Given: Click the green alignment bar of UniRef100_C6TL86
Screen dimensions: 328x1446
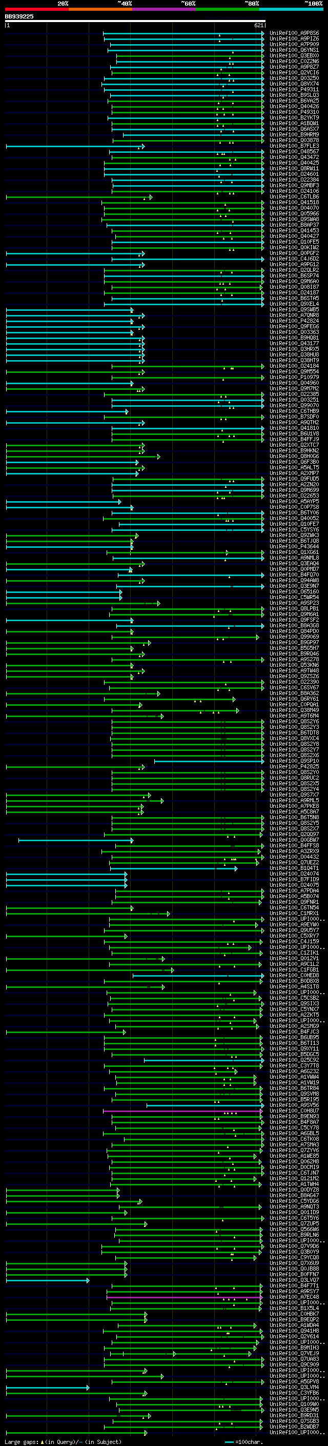Looking at the screenshot, I should click(79, 197).
